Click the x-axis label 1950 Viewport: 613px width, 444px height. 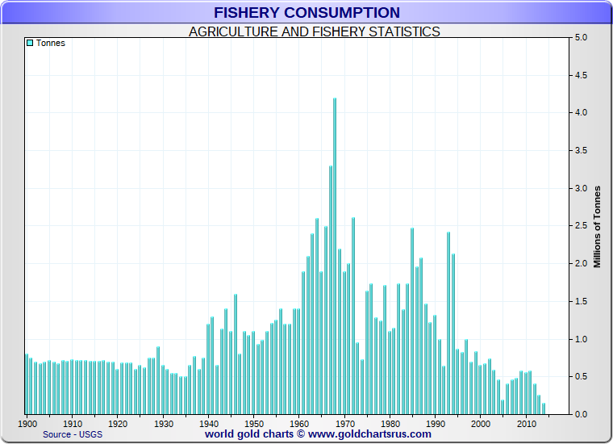[x=254, y=424]
